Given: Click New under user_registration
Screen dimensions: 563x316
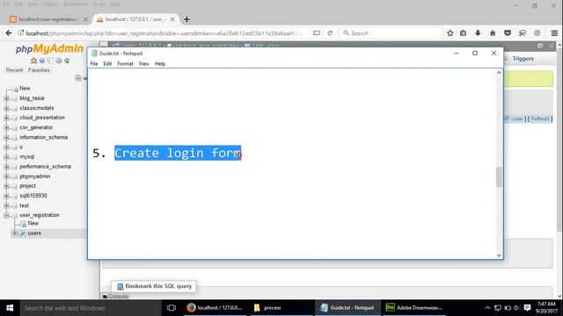Looking at the screenshot, I should pos(33,223).
